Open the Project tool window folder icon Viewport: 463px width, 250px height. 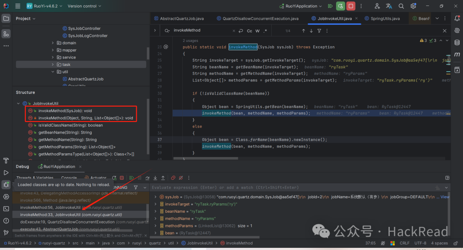pos(6,18)
